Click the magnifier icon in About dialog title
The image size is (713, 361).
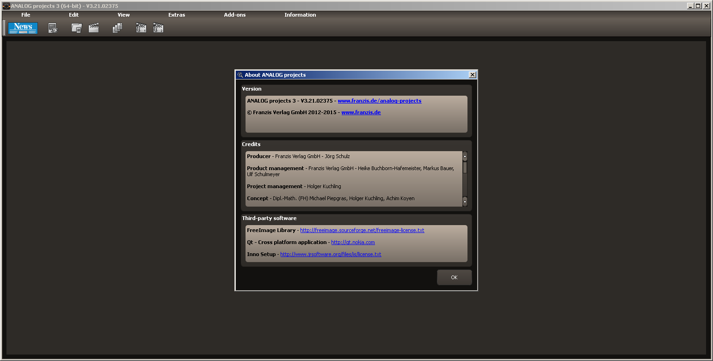(240, 75)
